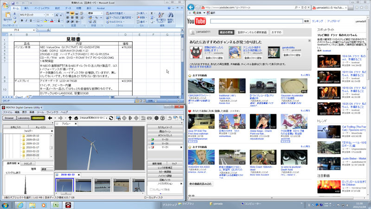Open the number format dropdown in Excel
The height and width of the screenshot is (209, 371).
[x=102, y=13]
